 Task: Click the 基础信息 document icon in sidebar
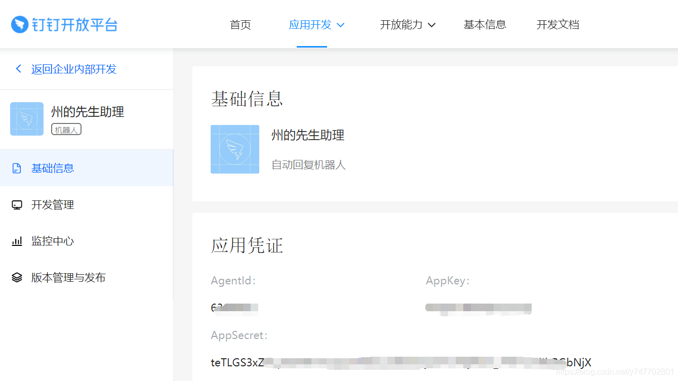[17, 167]
